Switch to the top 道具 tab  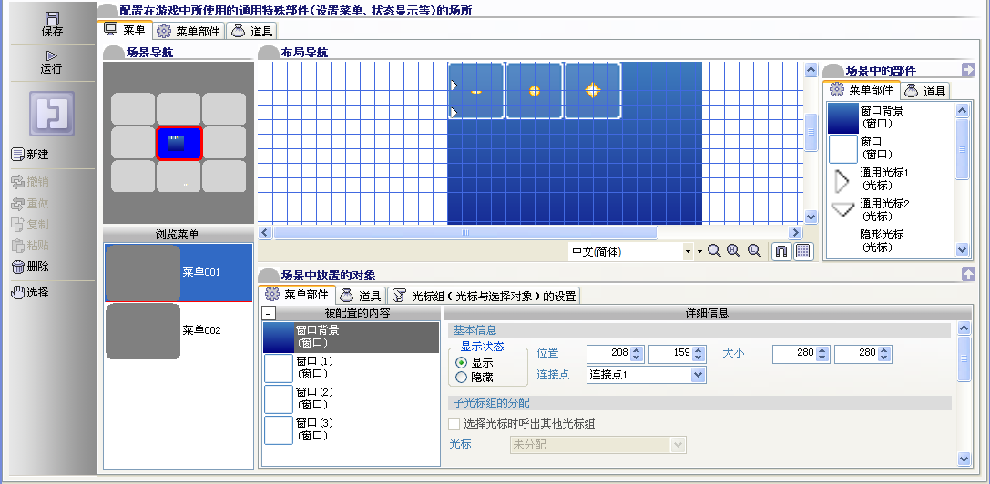click(x=252, y=31)
